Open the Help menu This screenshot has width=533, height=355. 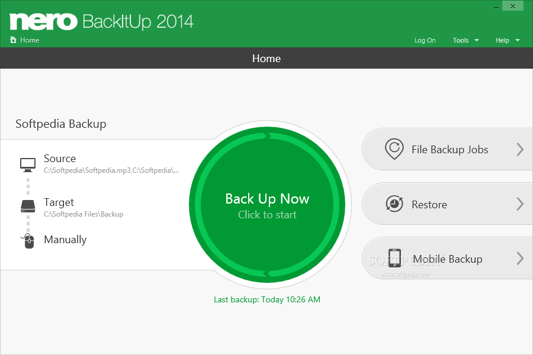tap(502, 40)
